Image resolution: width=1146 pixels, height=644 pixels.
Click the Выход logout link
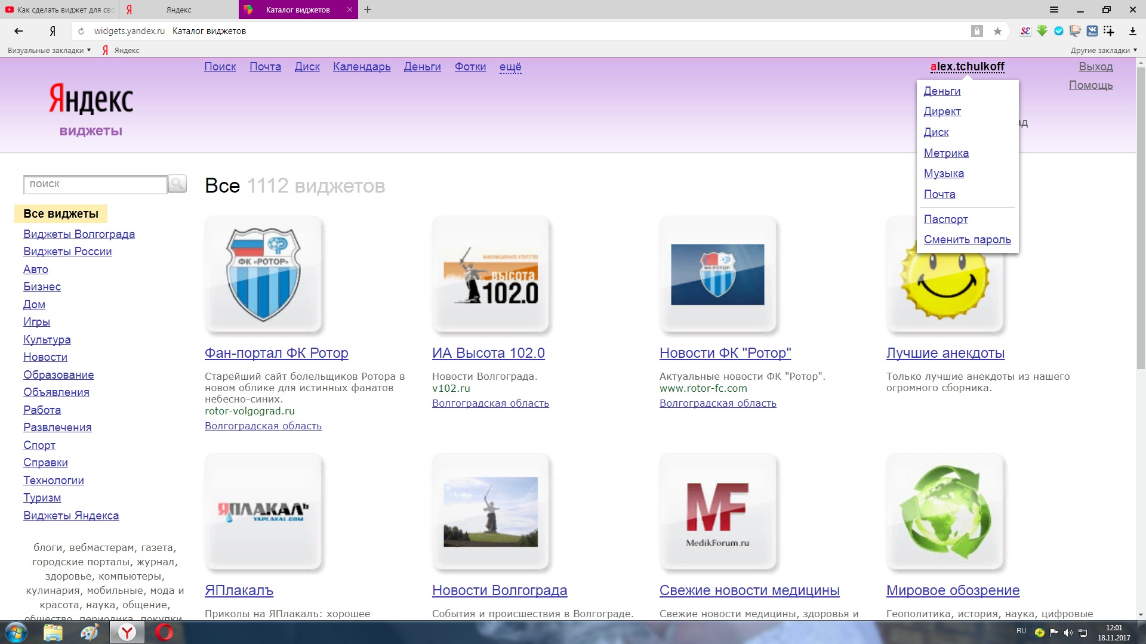(x=1095, y=67)
